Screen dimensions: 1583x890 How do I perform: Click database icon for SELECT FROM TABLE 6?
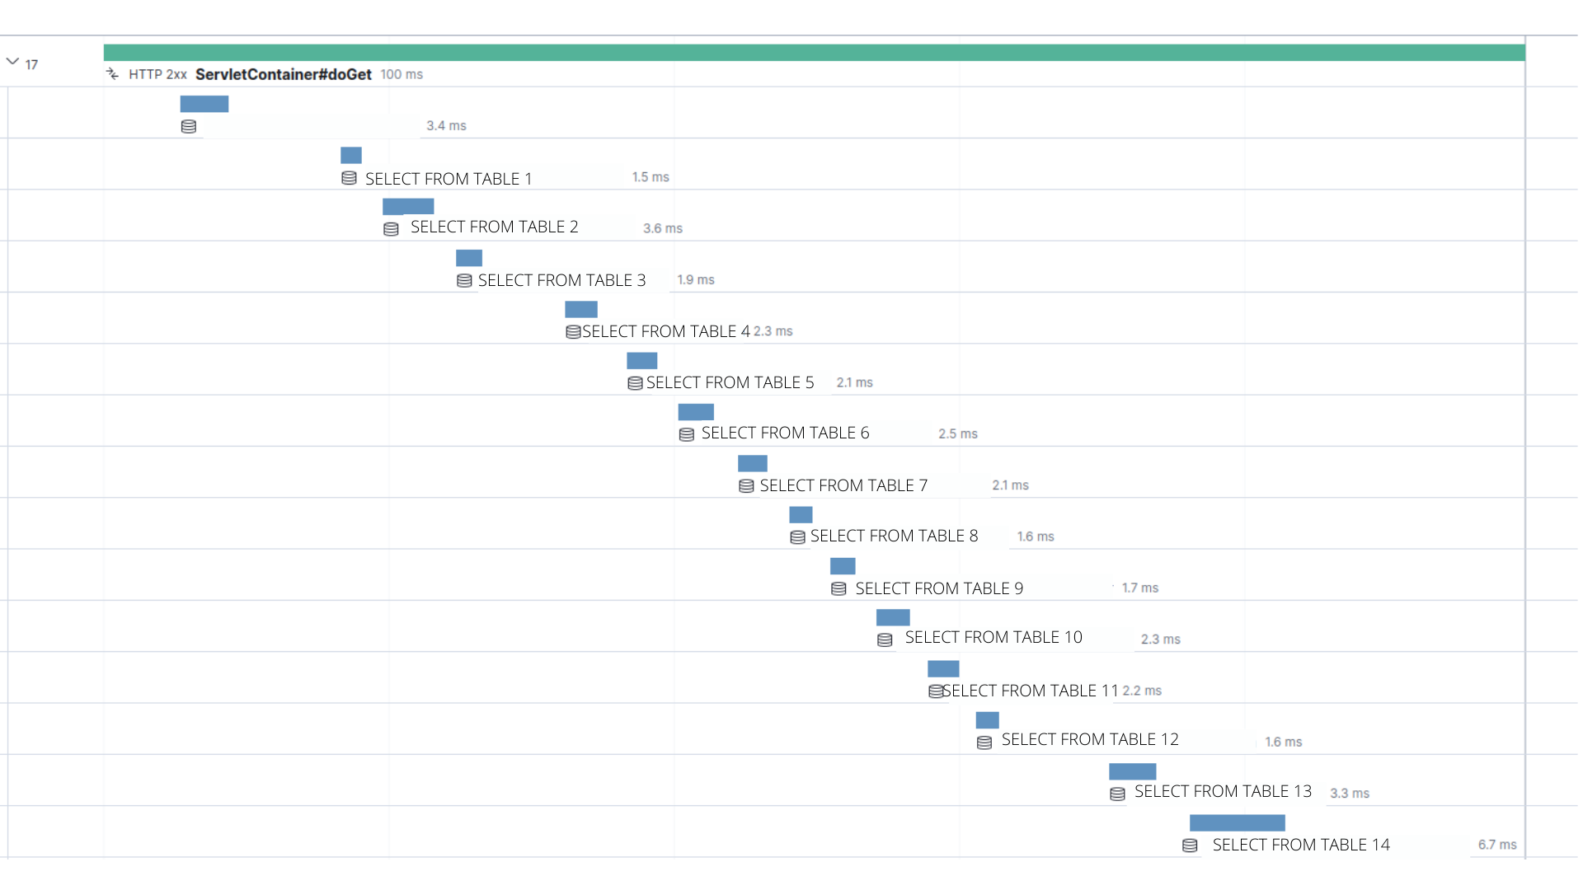point(686,434)
